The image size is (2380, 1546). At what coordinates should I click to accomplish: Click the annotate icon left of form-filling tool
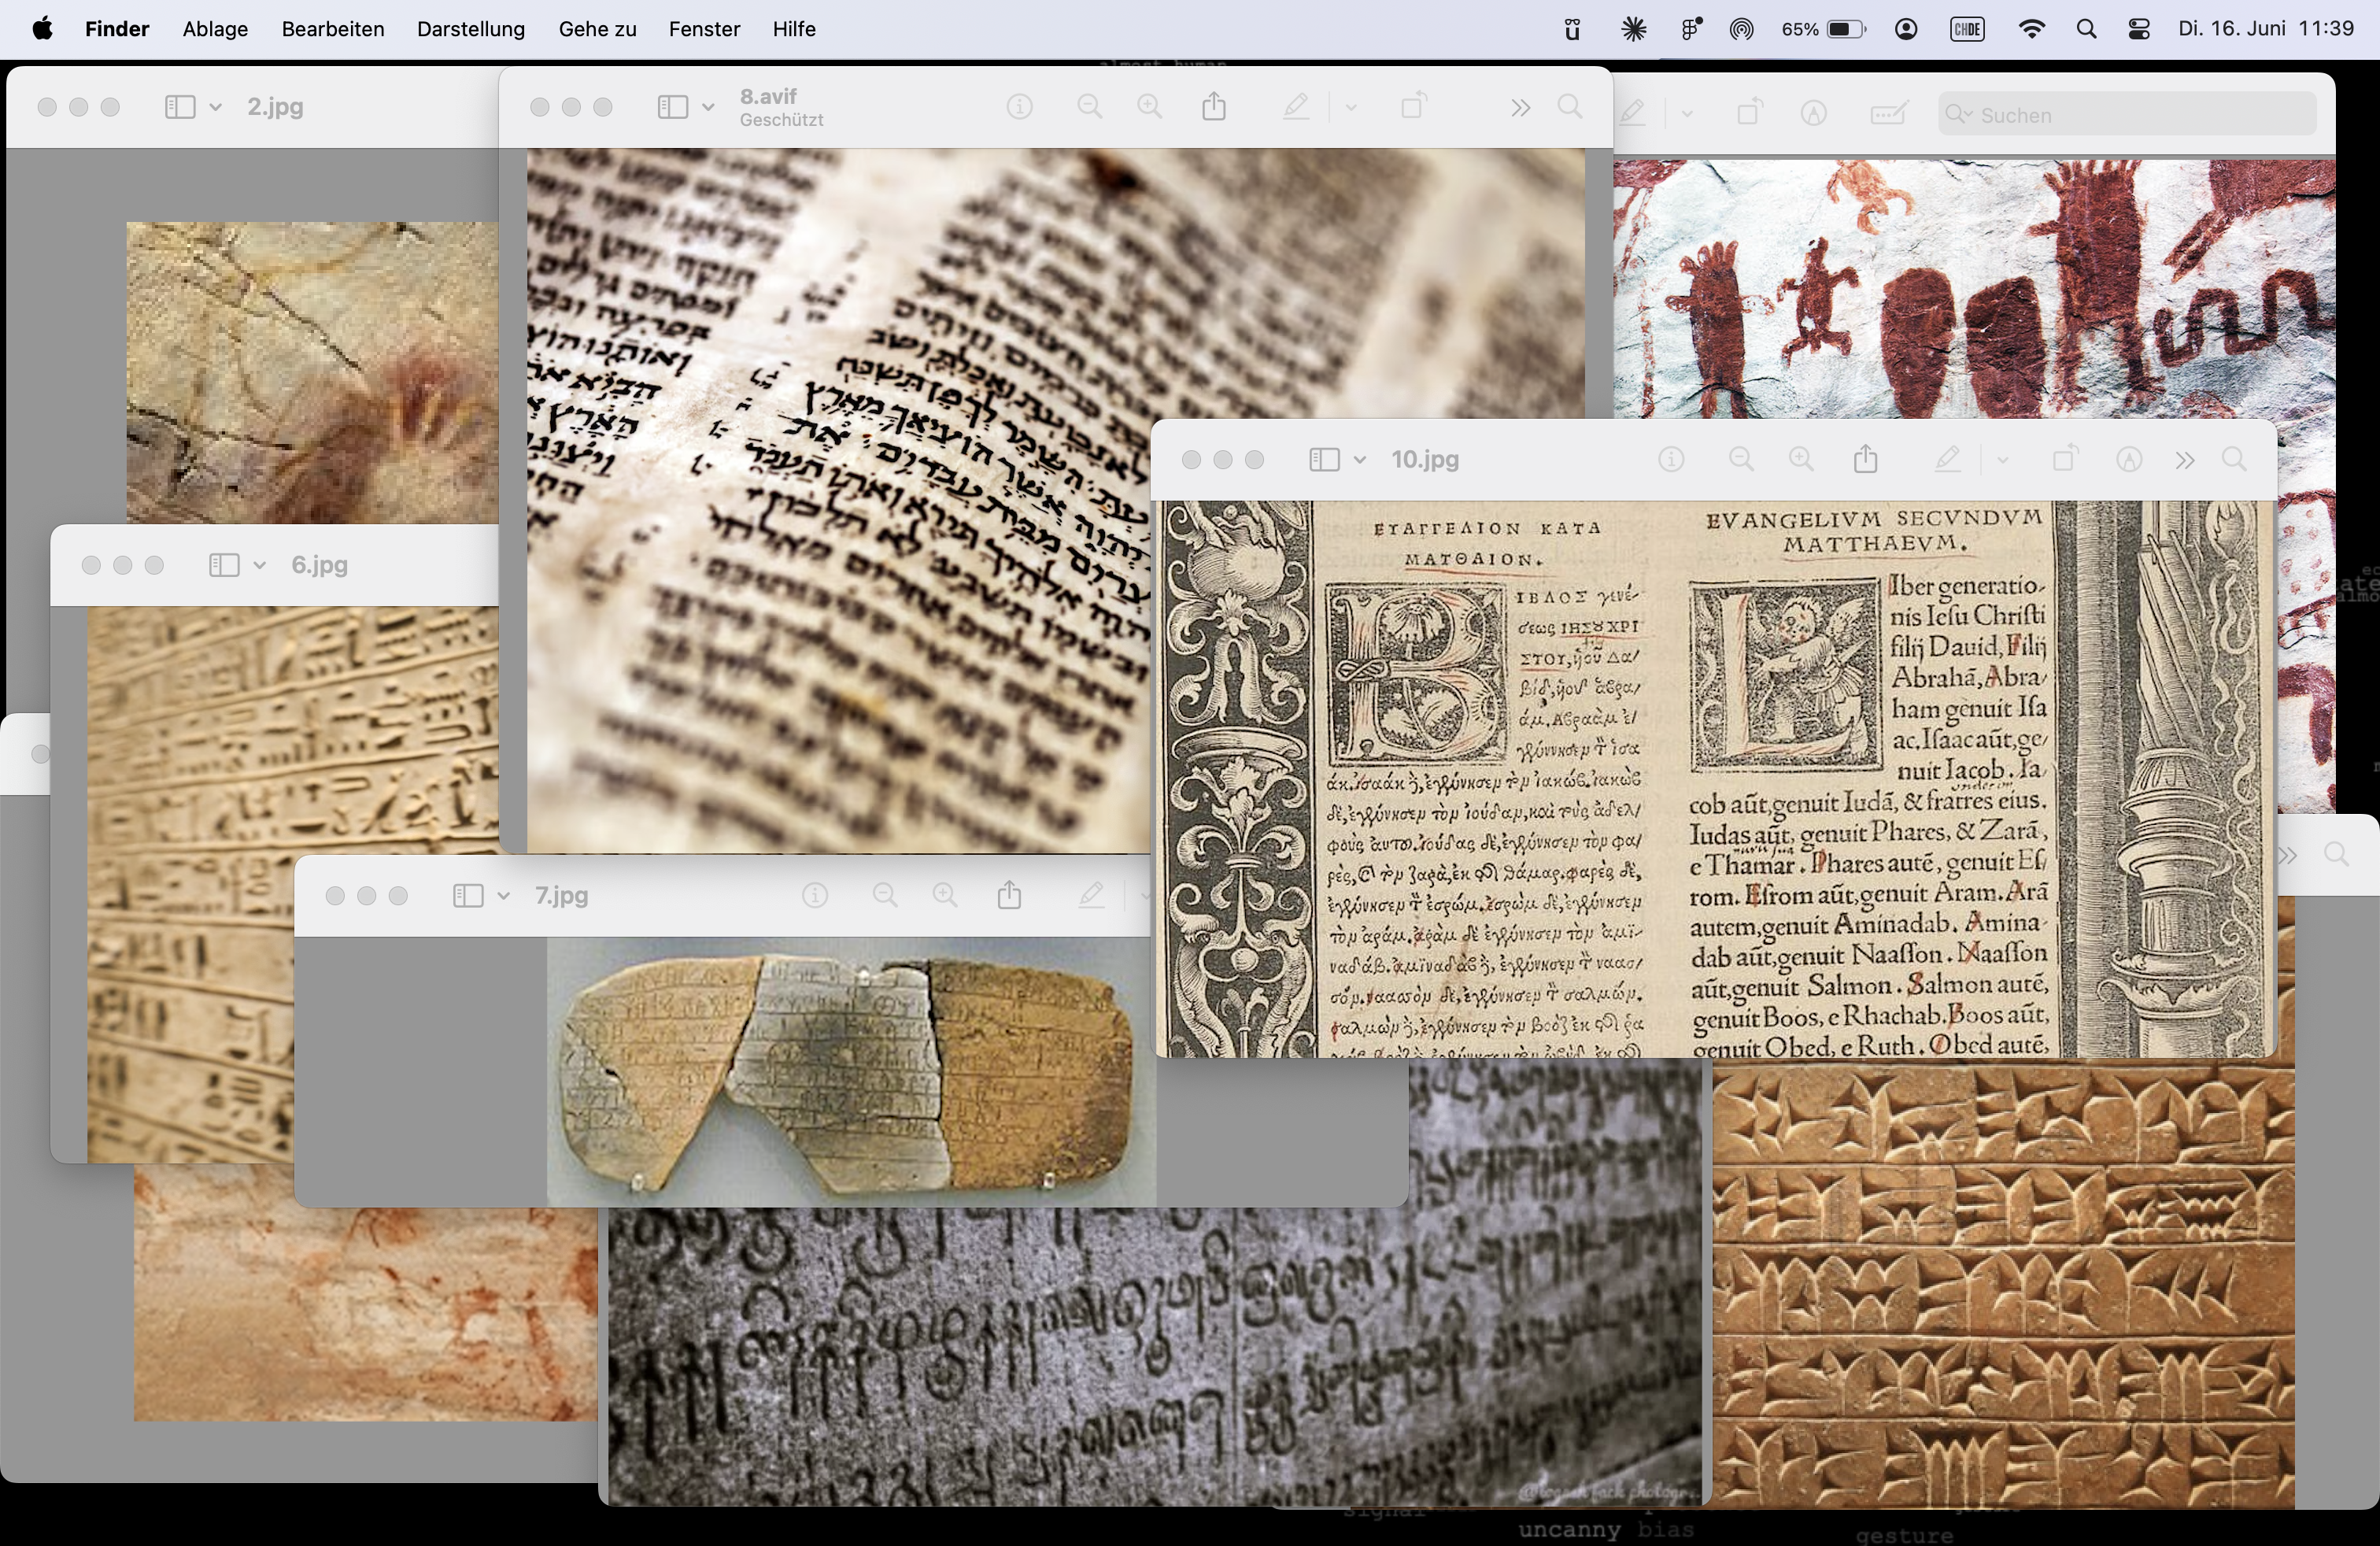[x=1814, y=114]
